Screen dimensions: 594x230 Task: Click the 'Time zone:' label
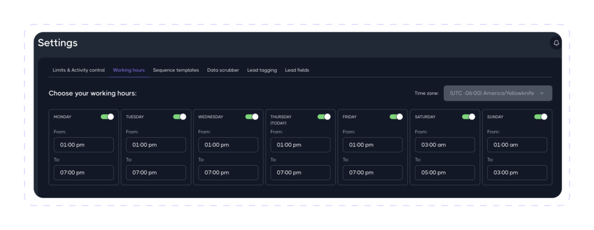pos(426,93)
